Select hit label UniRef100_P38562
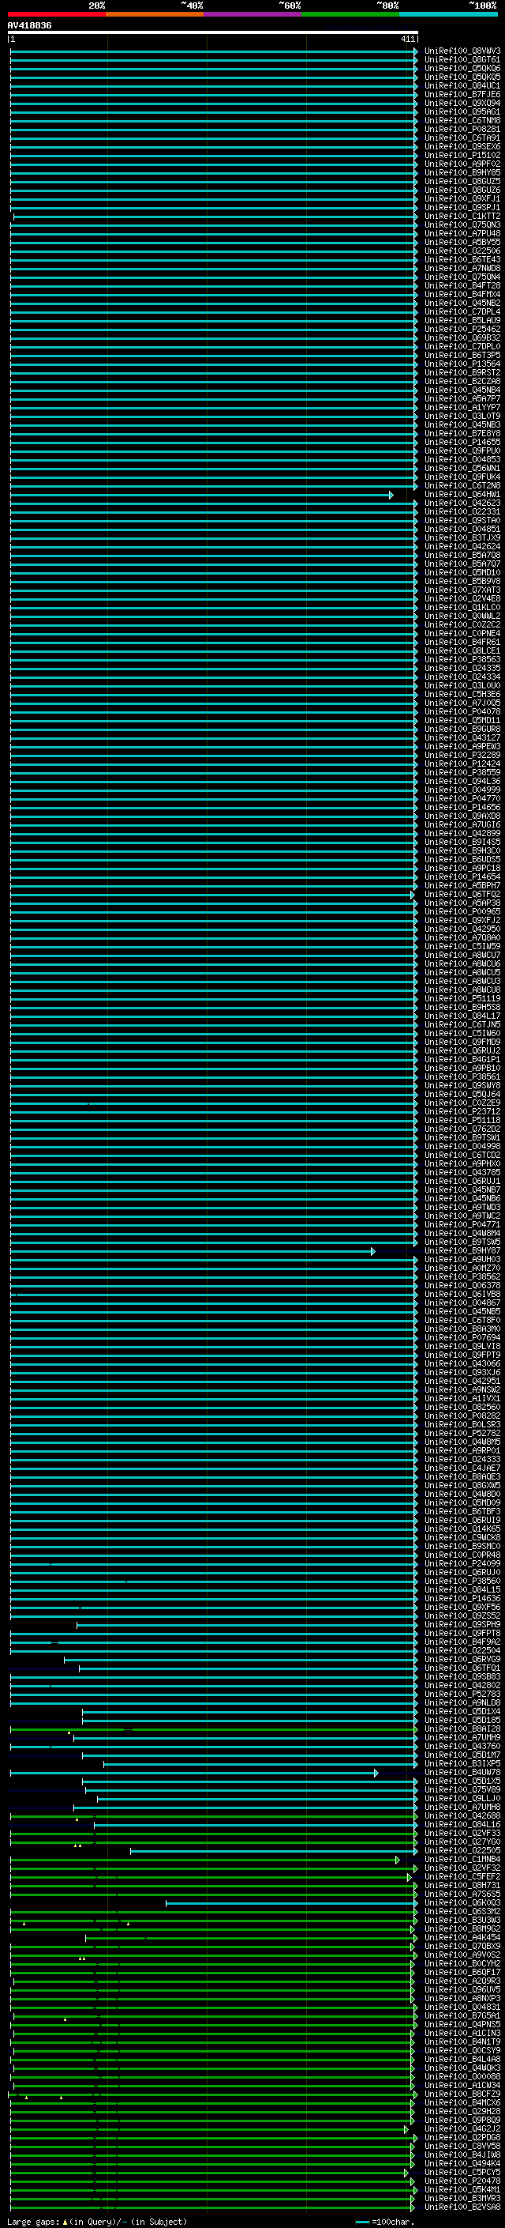This screenshot has width=505, height=2228. click(462, 1276)
